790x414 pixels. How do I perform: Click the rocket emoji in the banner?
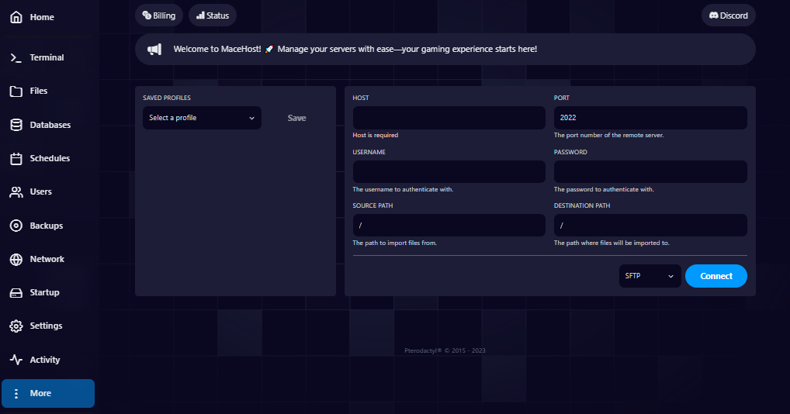tap(269, 50)
